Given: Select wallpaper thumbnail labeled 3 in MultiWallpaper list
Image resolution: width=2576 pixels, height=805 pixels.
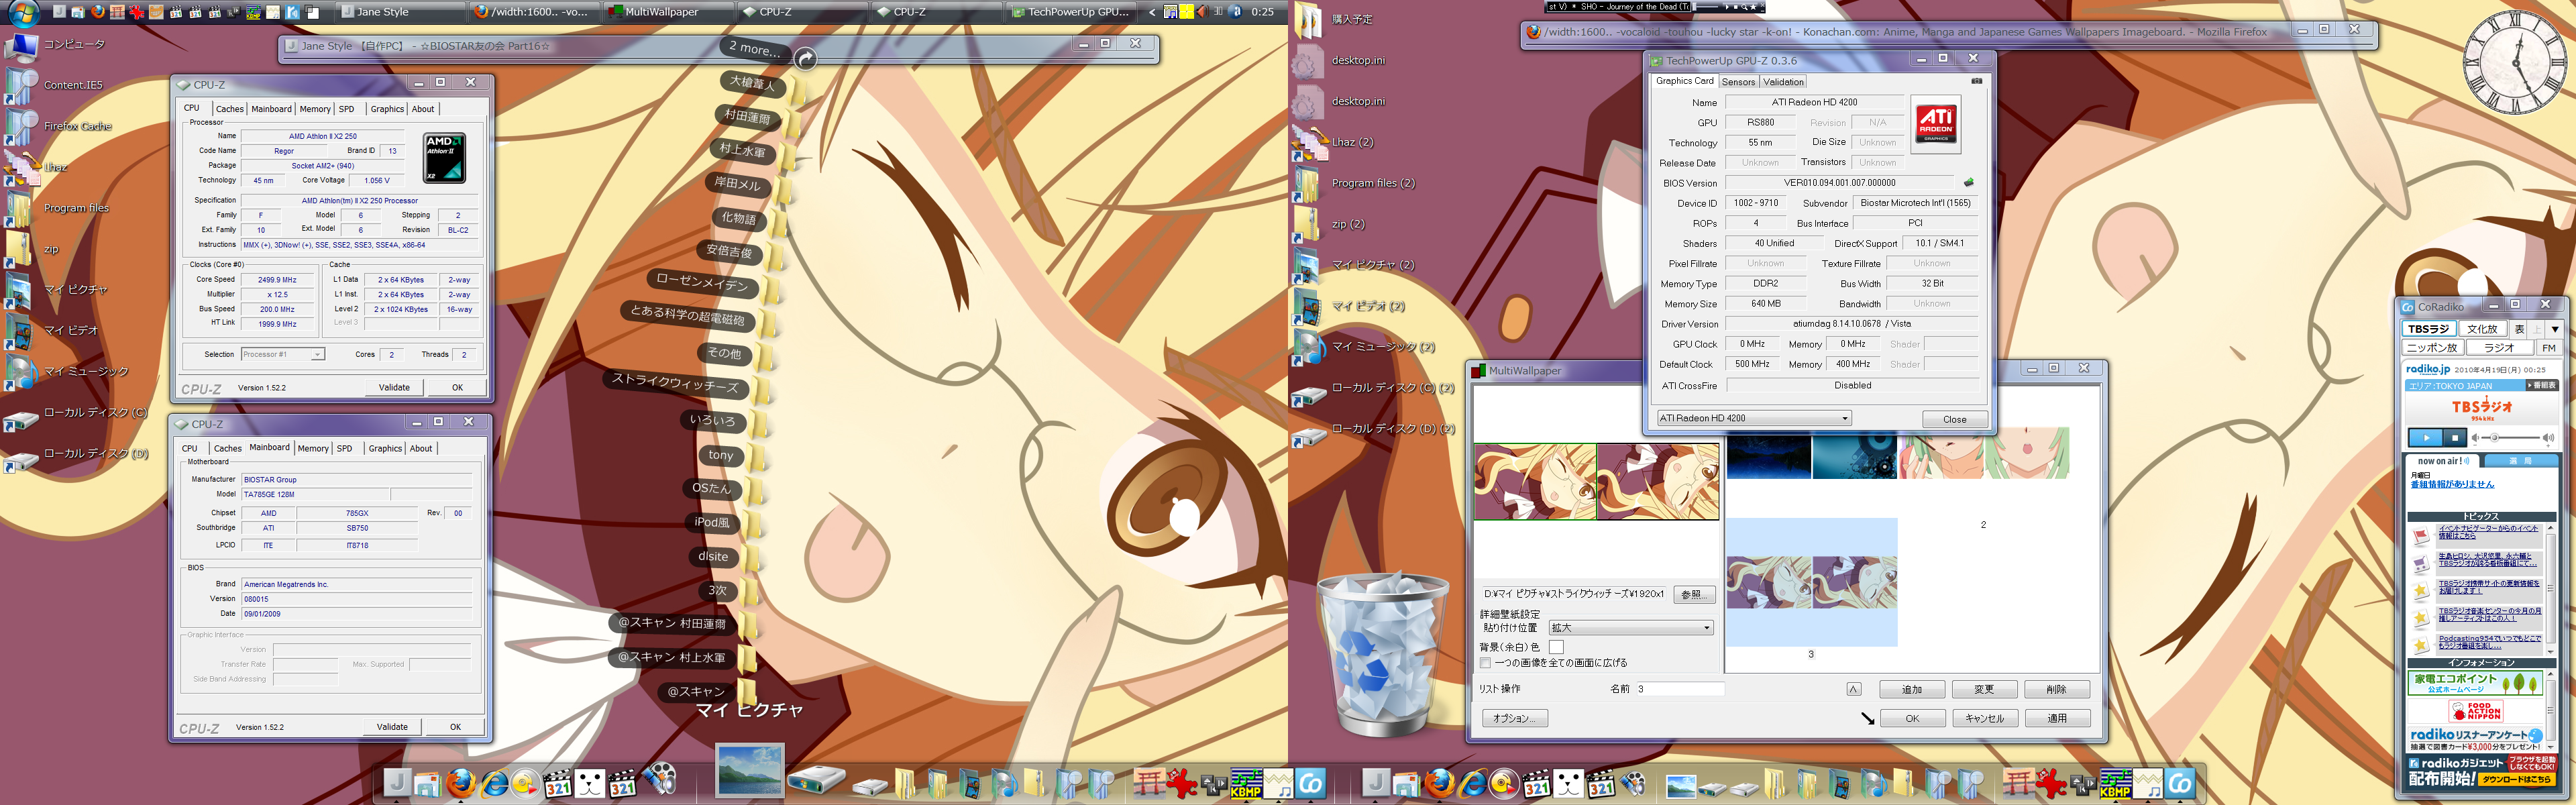Looking at the screenshot, I should (1811, 583).
